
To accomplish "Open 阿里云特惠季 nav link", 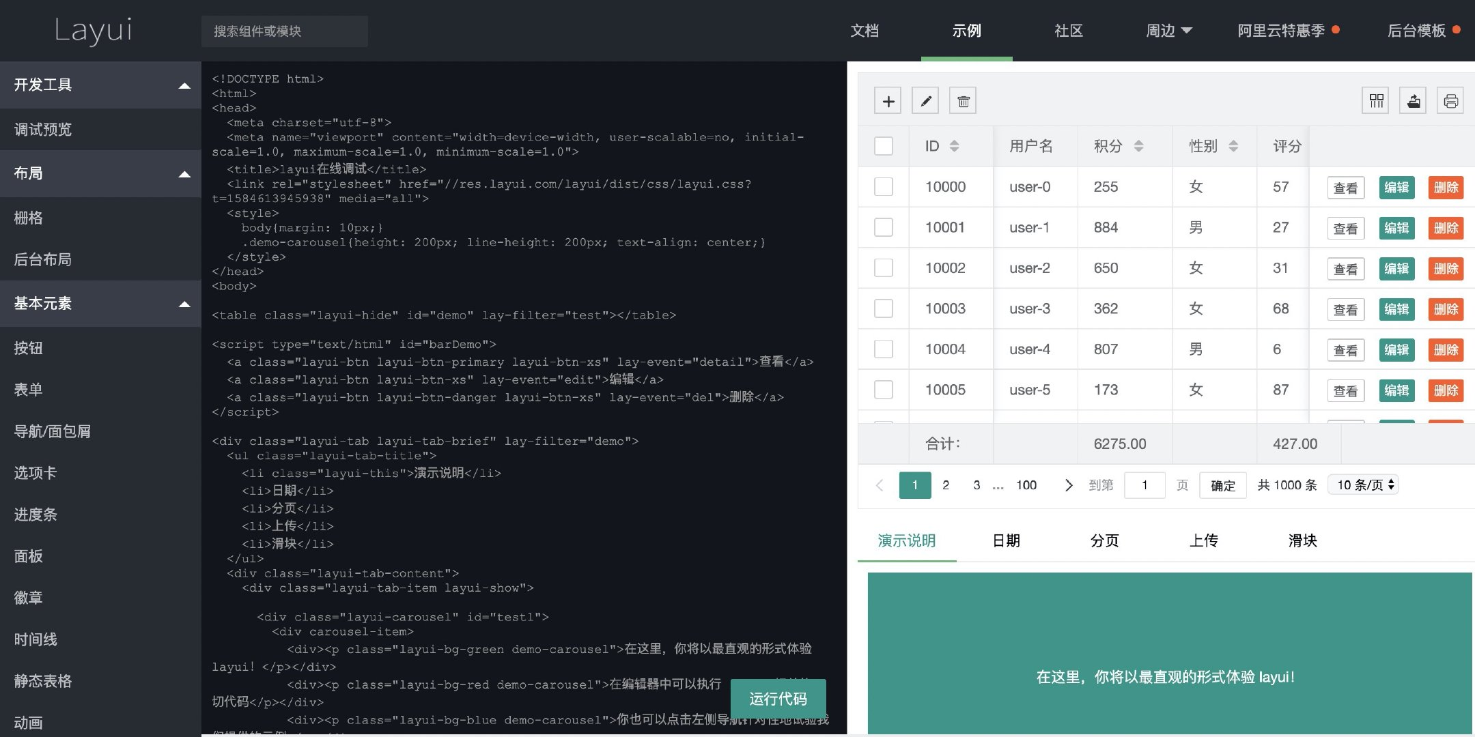I will (x=1288, y=31).
